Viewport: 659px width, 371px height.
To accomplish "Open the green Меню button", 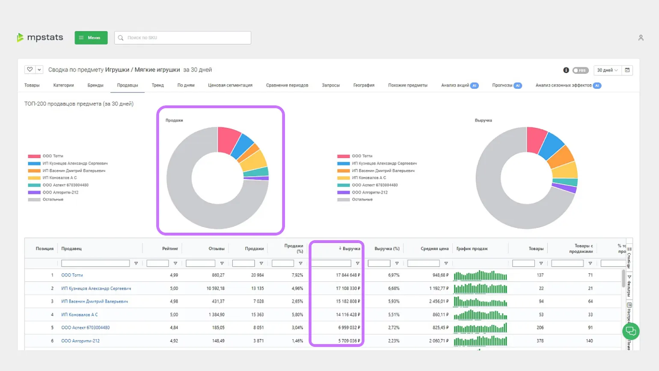I will (91, 38).
